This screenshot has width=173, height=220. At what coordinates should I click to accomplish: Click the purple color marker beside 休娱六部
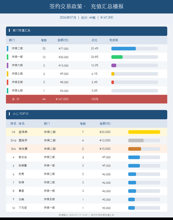(7, 66)
